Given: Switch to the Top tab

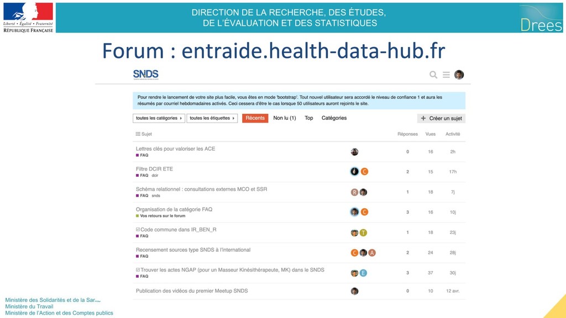Looking at the screenshot, I should 308,118.
